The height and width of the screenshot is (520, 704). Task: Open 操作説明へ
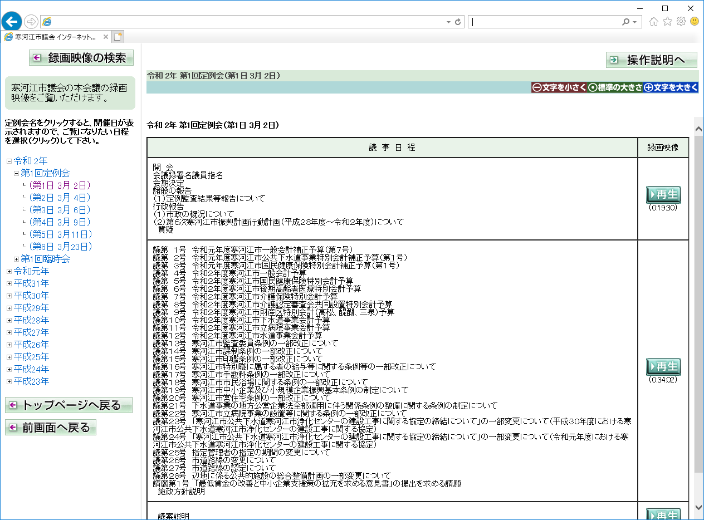(652, 60)
